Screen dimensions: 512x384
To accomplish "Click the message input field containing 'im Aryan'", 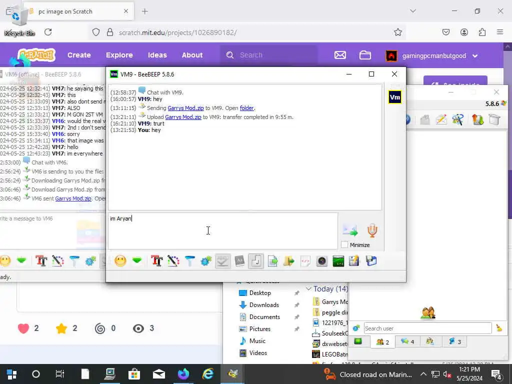I will point(223,231).
